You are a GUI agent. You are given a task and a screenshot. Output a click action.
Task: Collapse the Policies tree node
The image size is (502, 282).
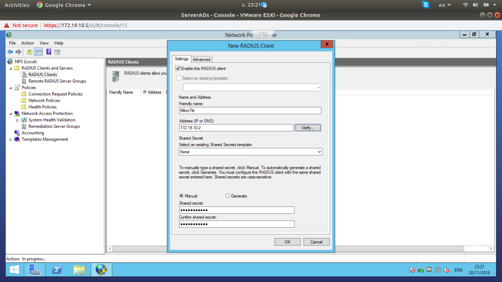[11, 88]
